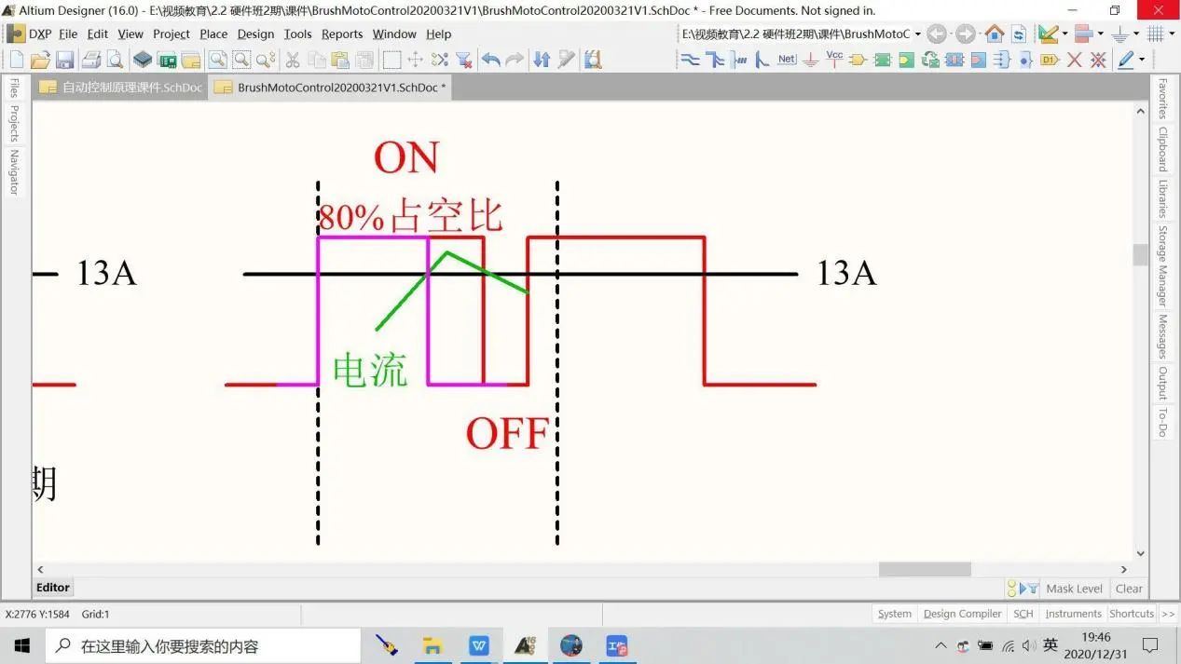Click the volume icon in system tray
This screenshot has height=664, width=1181.
1029,645
